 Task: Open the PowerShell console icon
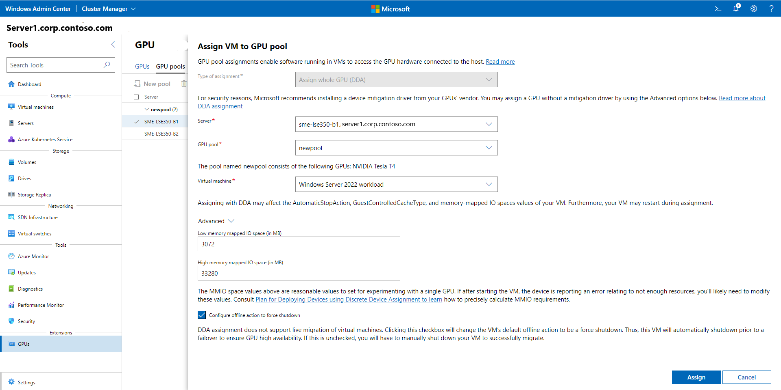point(718,9)
